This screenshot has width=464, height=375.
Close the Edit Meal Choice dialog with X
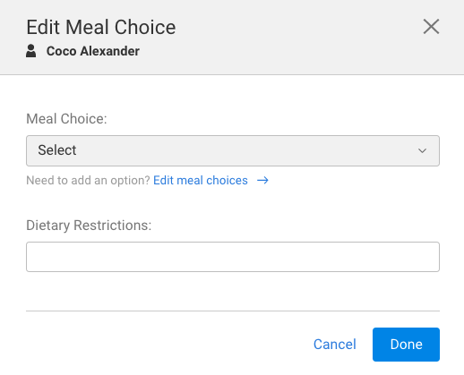(x=431, y=27)
